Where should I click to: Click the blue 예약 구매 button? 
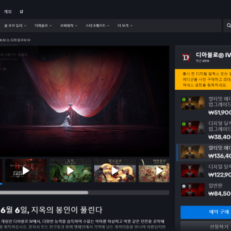pyautogui.click(x=206, y=212)
